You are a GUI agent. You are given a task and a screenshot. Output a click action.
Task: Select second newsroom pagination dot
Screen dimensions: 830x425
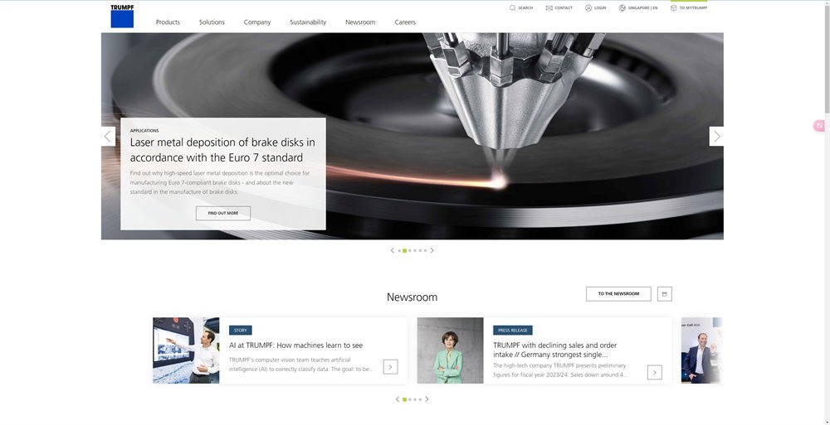(410, 399)
